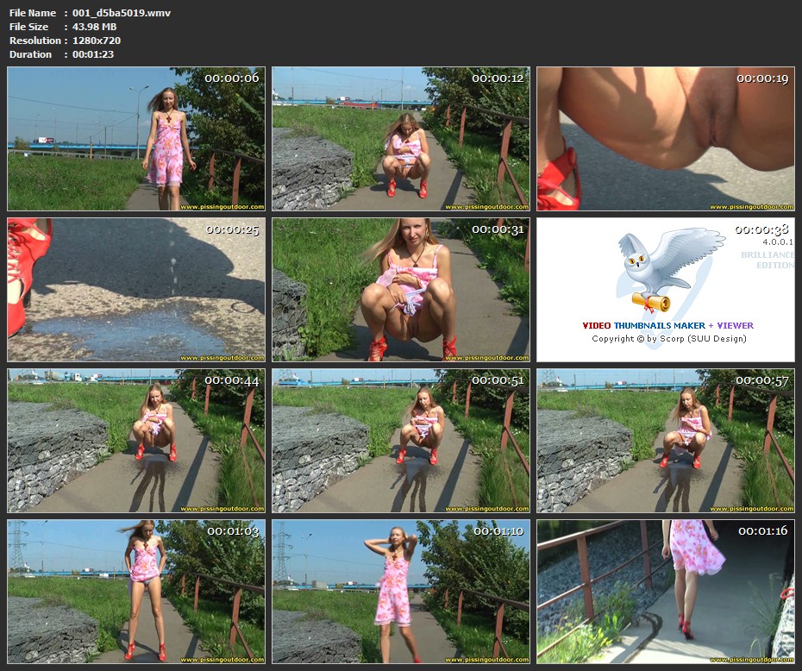The image size is (802, 671).
Task: Select the 00:01:03 thumbnail
Action: pos(136,591)
